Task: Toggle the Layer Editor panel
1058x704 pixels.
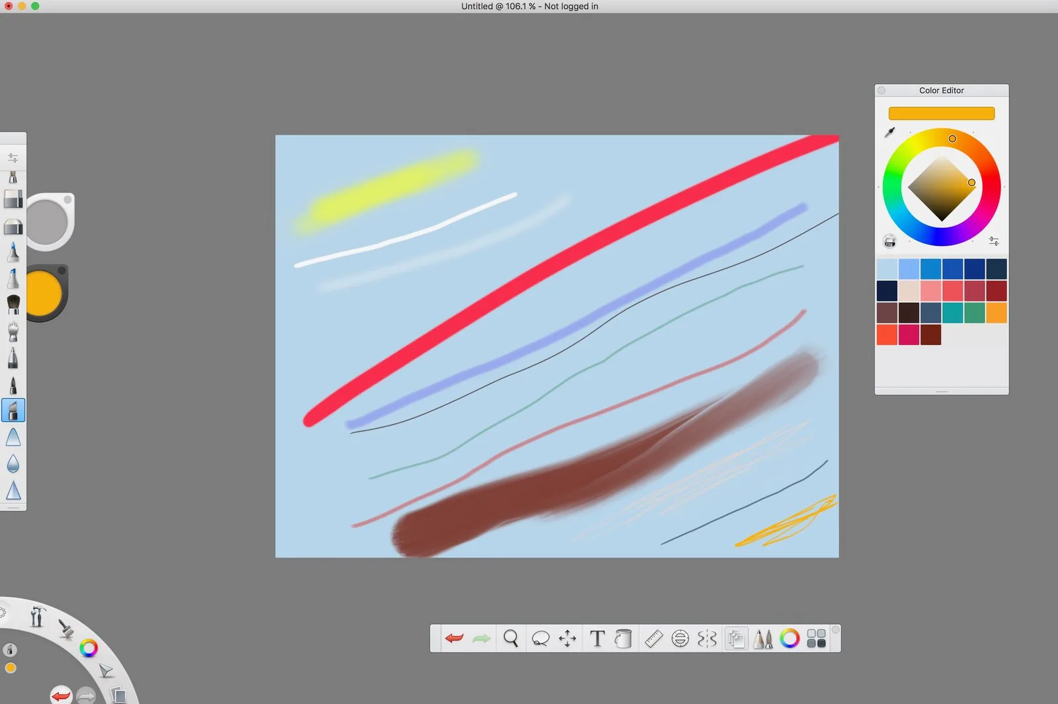Action: click(736, 639)
